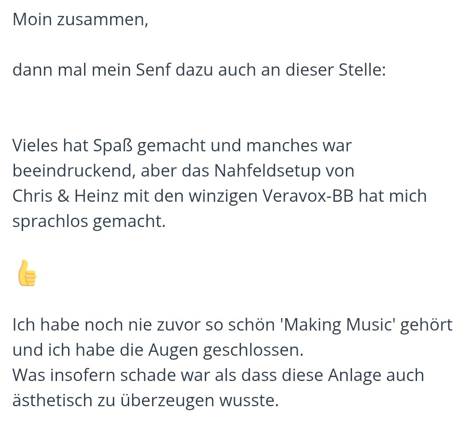Click the word "Spaß" in the post
The height and width of the screenshot is (431, 475).
click(113, 145)
